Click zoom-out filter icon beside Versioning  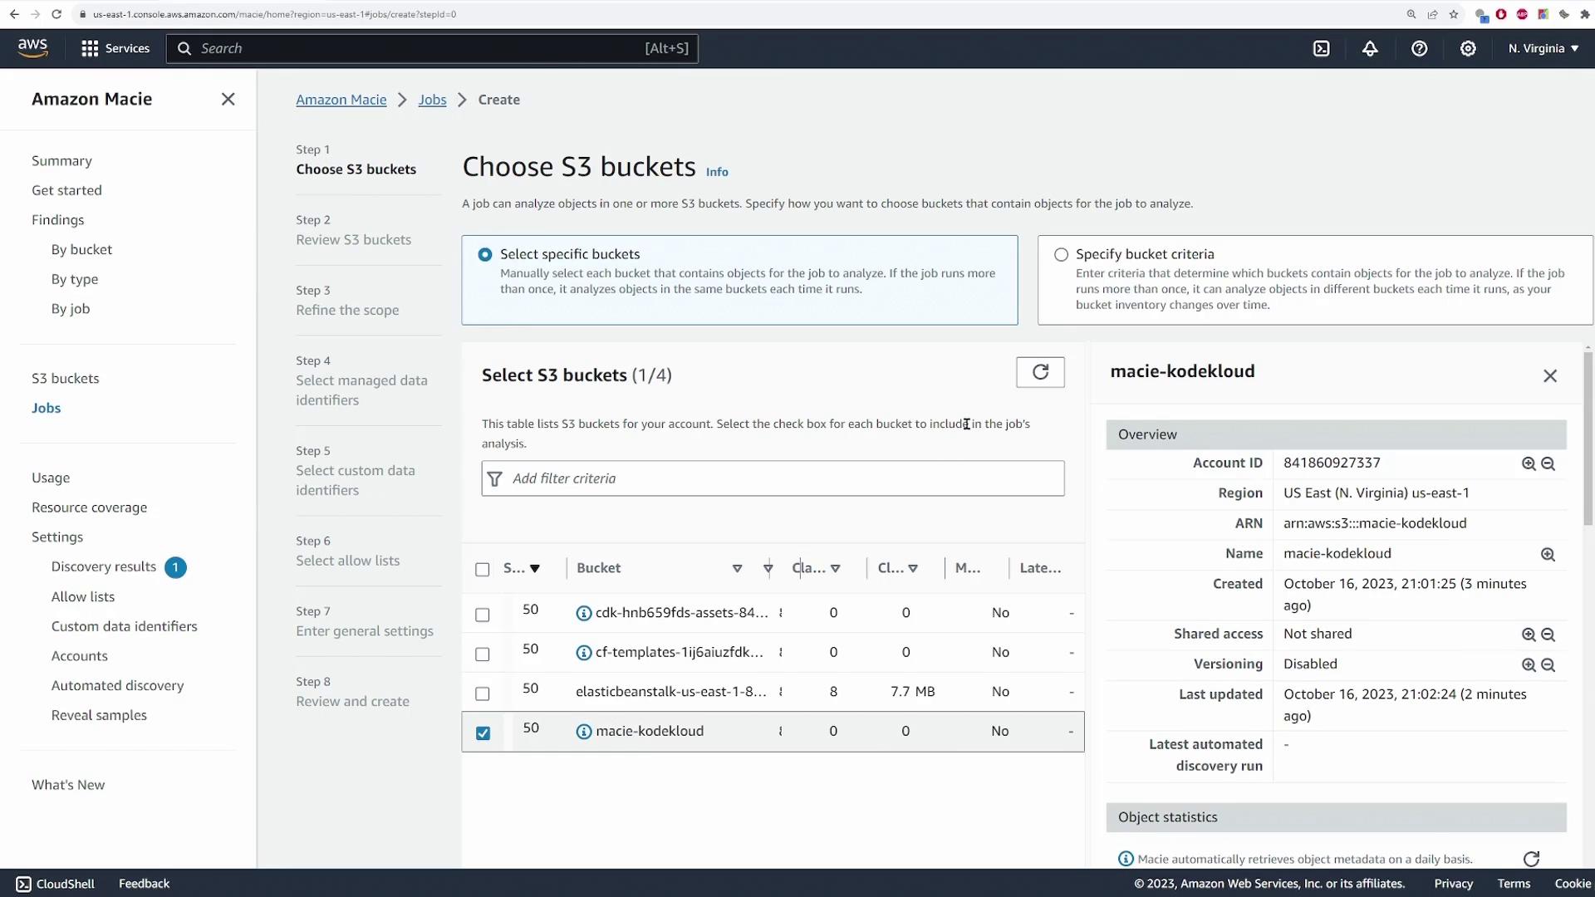coord(1548,665)
